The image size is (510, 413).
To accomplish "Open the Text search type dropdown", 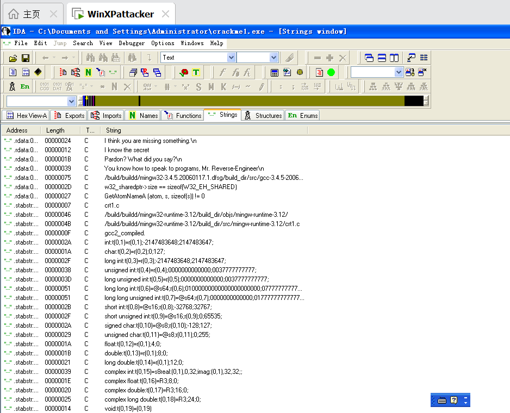I will coord(231,58).
